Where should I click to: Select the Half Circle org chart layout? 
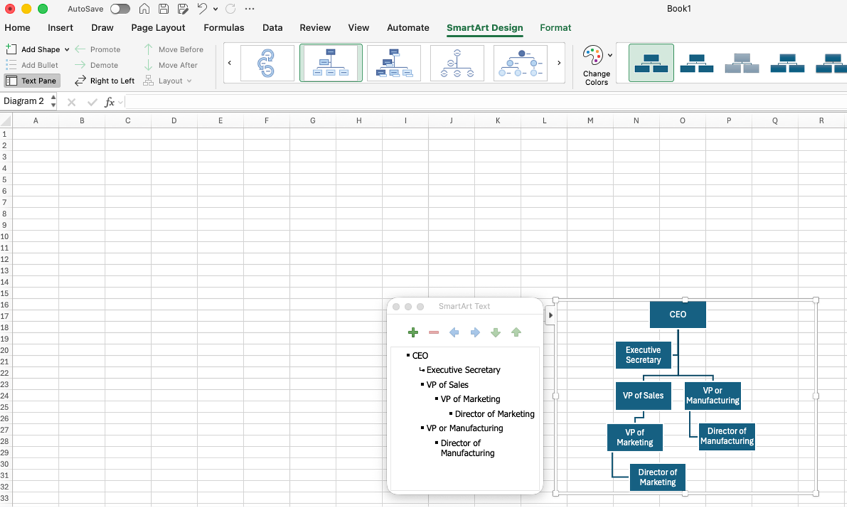457,63
